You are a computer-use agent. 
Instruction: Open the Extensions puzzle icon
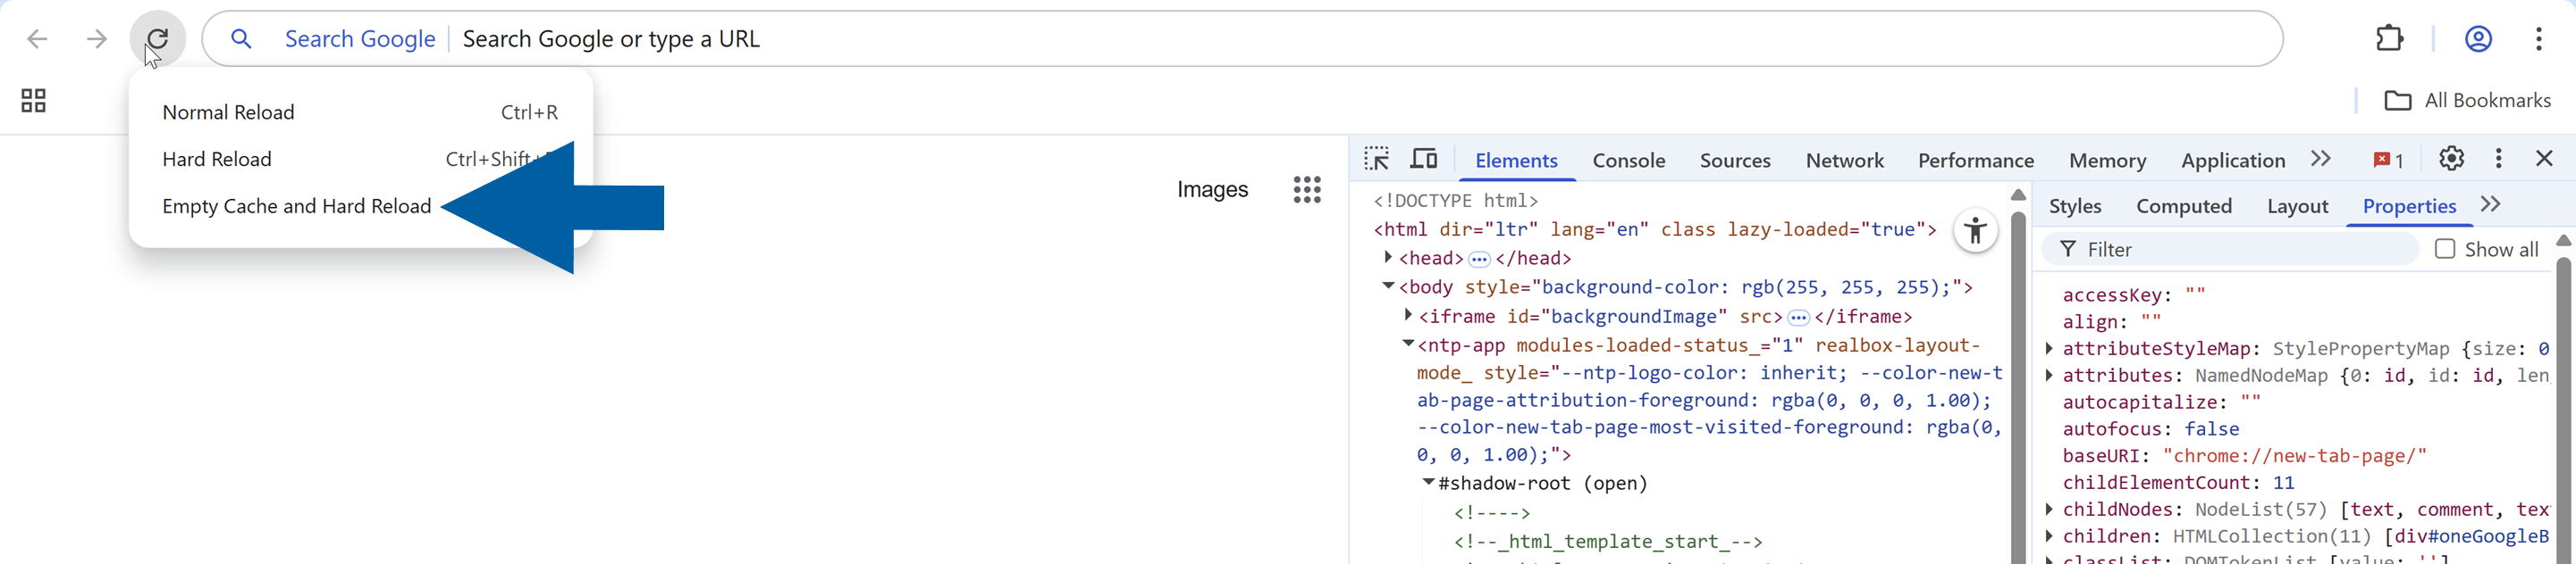(x=2389, y=39)
